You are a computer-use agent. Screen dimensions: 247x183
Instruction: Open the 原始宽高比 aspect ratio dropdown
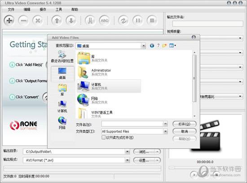pyautogui.click(x=240, y=96)
